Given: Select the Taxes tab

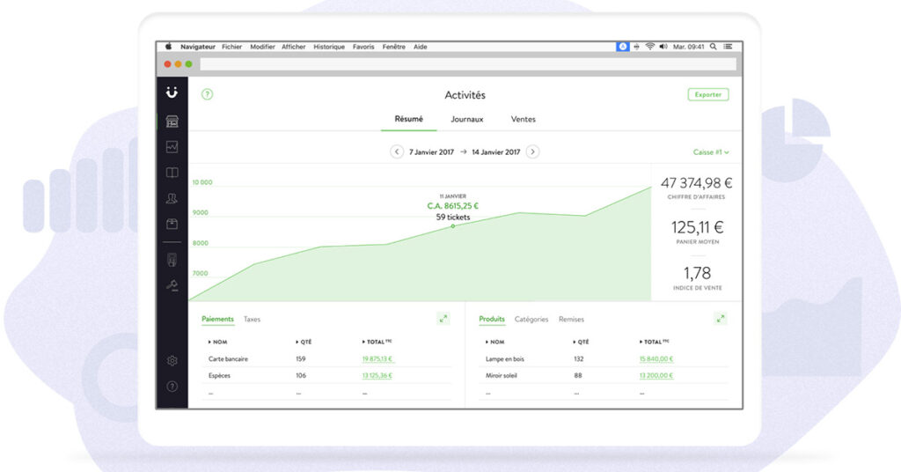Looking at the screenshot, I should (x=252, y=319).
